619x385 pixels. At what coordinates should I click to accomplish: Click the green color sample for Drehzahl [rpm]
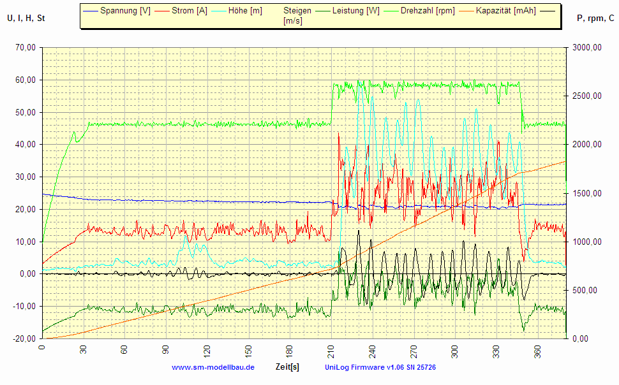coord(392,10)
